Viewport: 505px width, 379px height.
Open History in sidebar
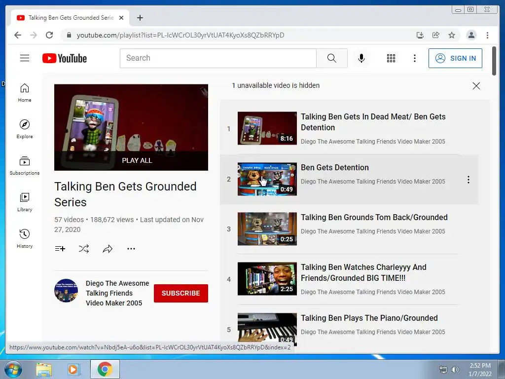[x=25, y=238]
